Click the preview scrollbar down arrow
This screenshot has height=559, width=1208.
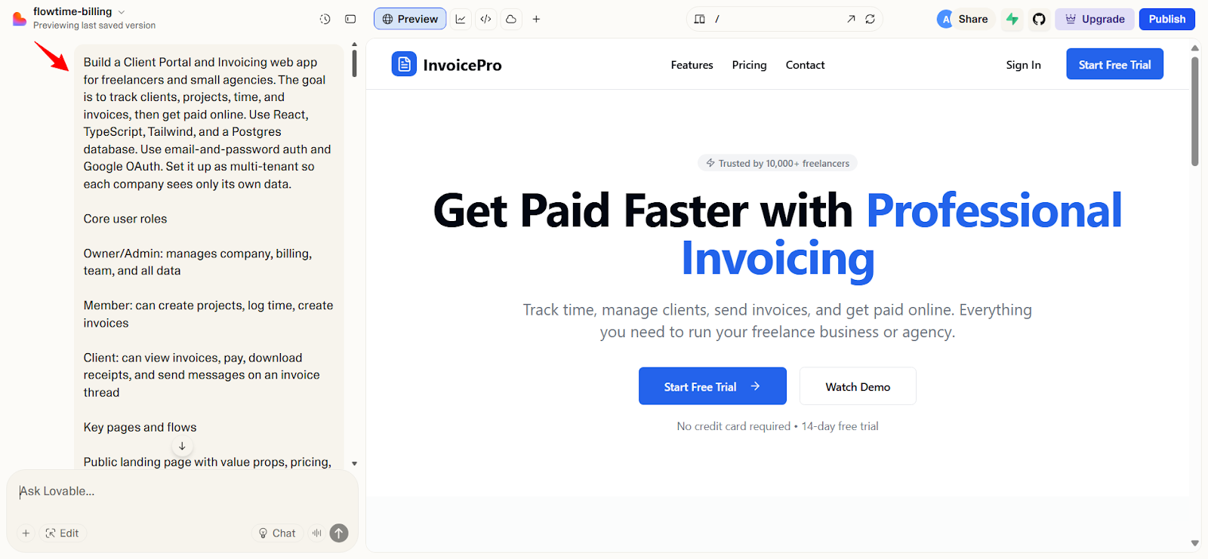[x=1195, y=542]
